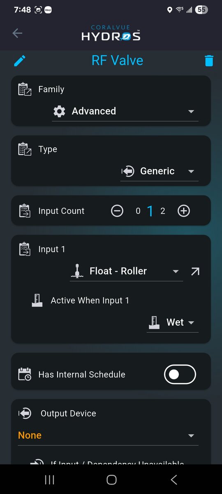222x494 pixels.
Task: Tap the RF Valve title
Action: coord(118,61)
